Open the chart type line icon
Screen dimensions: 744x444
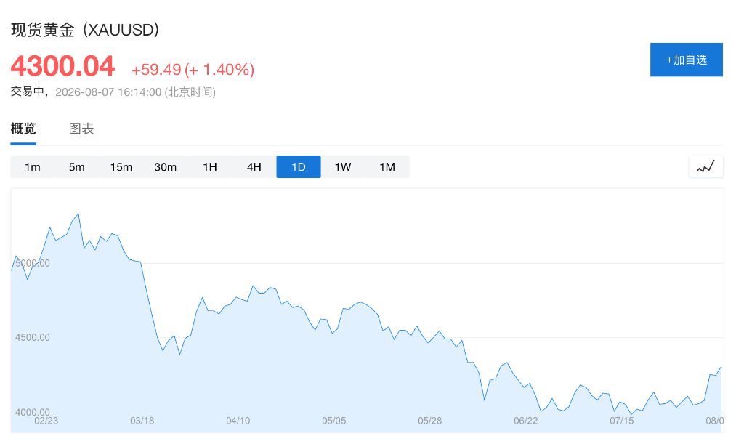[x=705, y=166]
